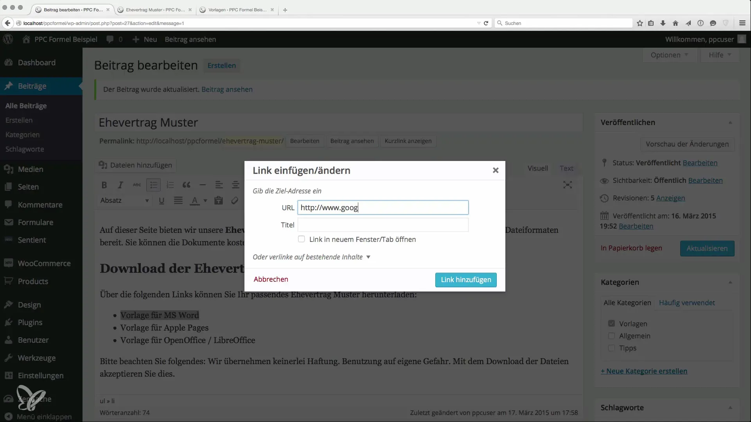
Task: Enable Link in neuem Fenster/Tab öffnen
Action: tap(301, 239)
